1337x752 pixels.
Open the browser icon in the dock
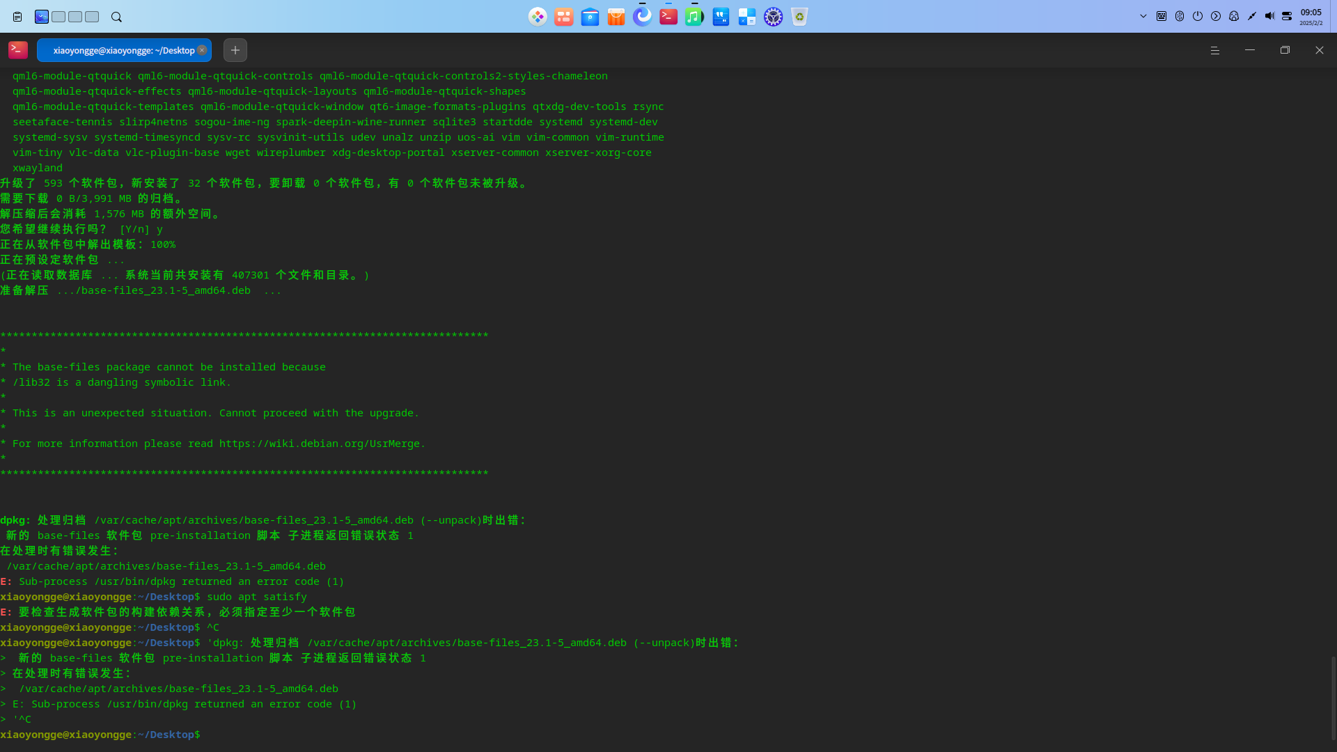tap(642, 17)
